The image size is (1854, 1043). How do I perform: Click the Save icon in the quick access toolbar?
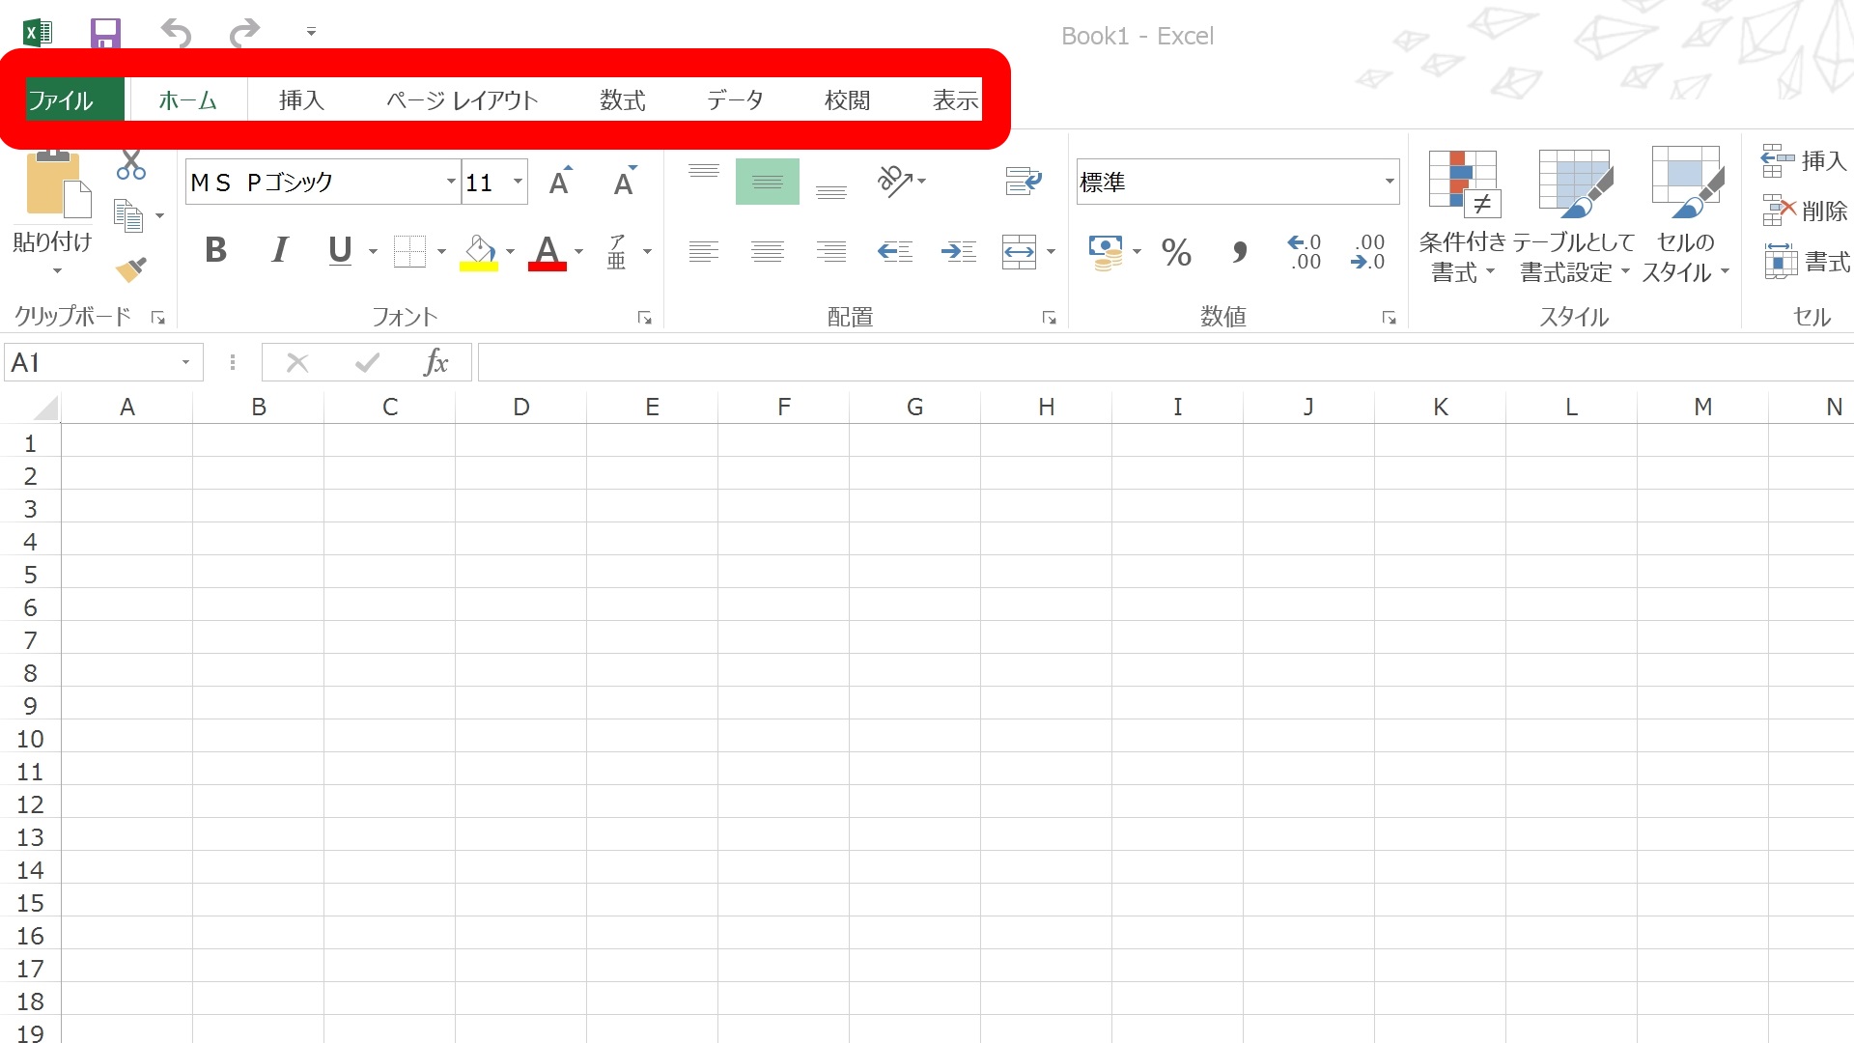click(105, 33)
